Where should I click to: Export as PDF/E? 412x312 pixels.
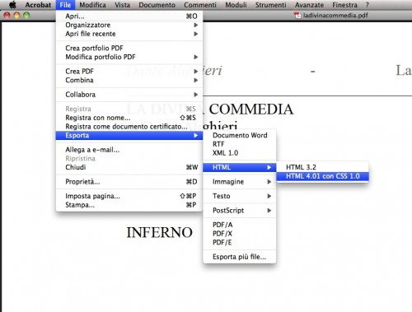pos(240,242)
